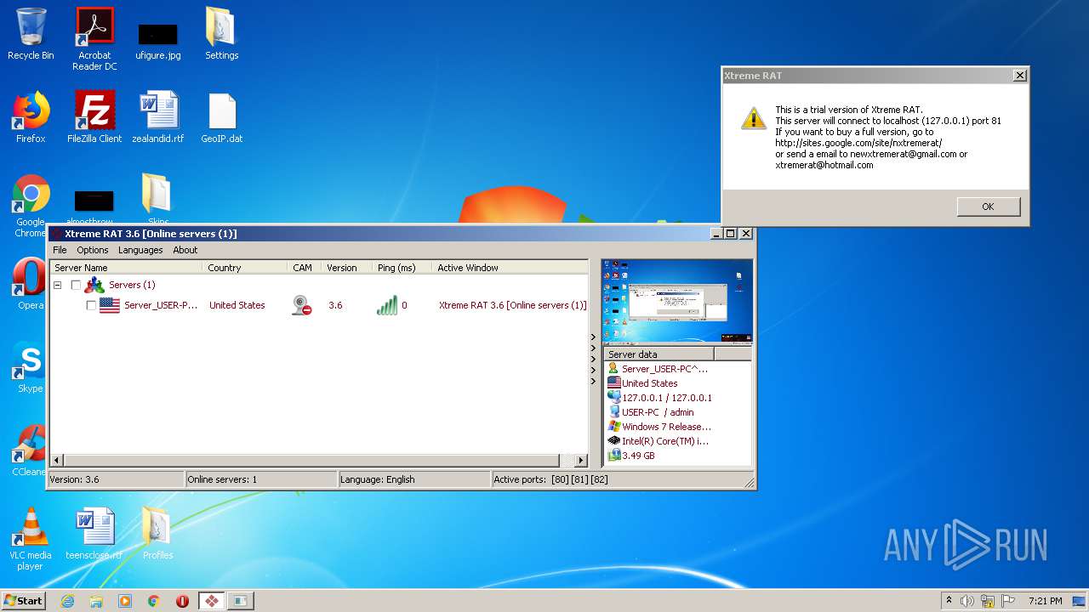Open Internet Explorer from the taskbar
The width and height of the screenshot is (1089, 612).
coord(67,601)
